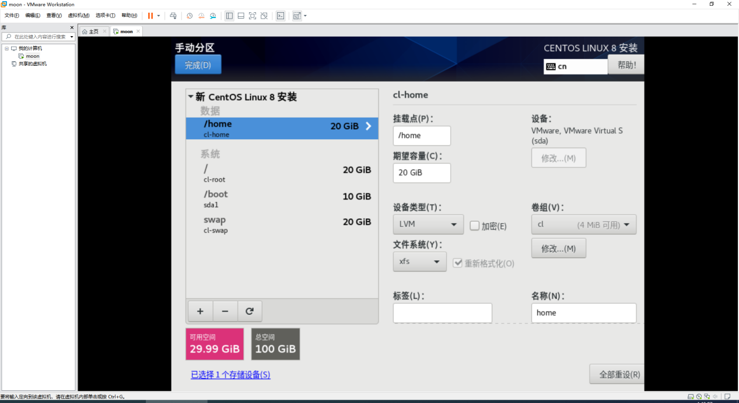The height and width of the screenshot is (403, 739).
Task: Click the 名称(N) name input field
Action: [584, 313]
